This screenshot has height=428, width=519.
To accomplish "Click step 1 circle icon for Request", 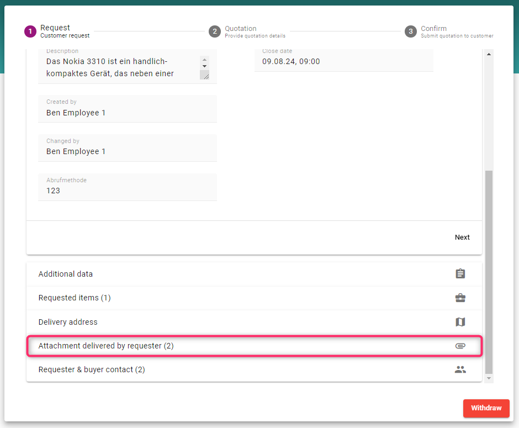I will (30, 31).
